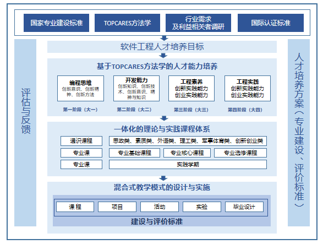This screenshot has height=244, width=323.
Task: Select 专业课 box in the 专业基础课程 row
Action: (81, 153)
